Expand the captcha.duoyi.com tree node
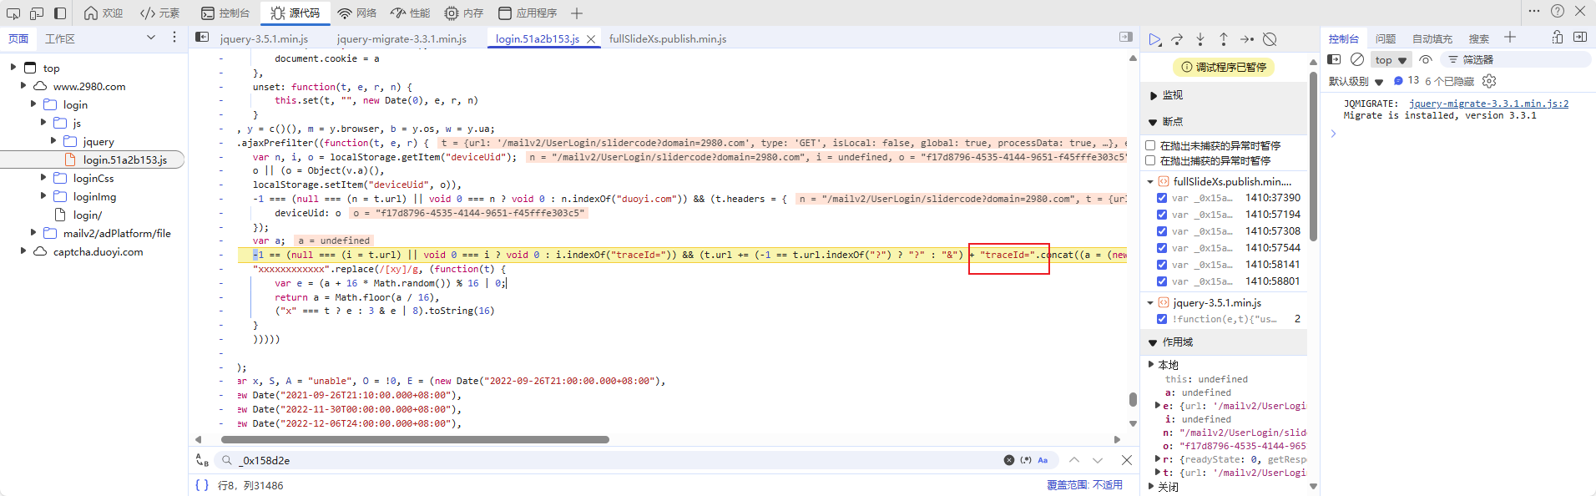Viewport: 1596px width, 496px height. tap(23, 251)
